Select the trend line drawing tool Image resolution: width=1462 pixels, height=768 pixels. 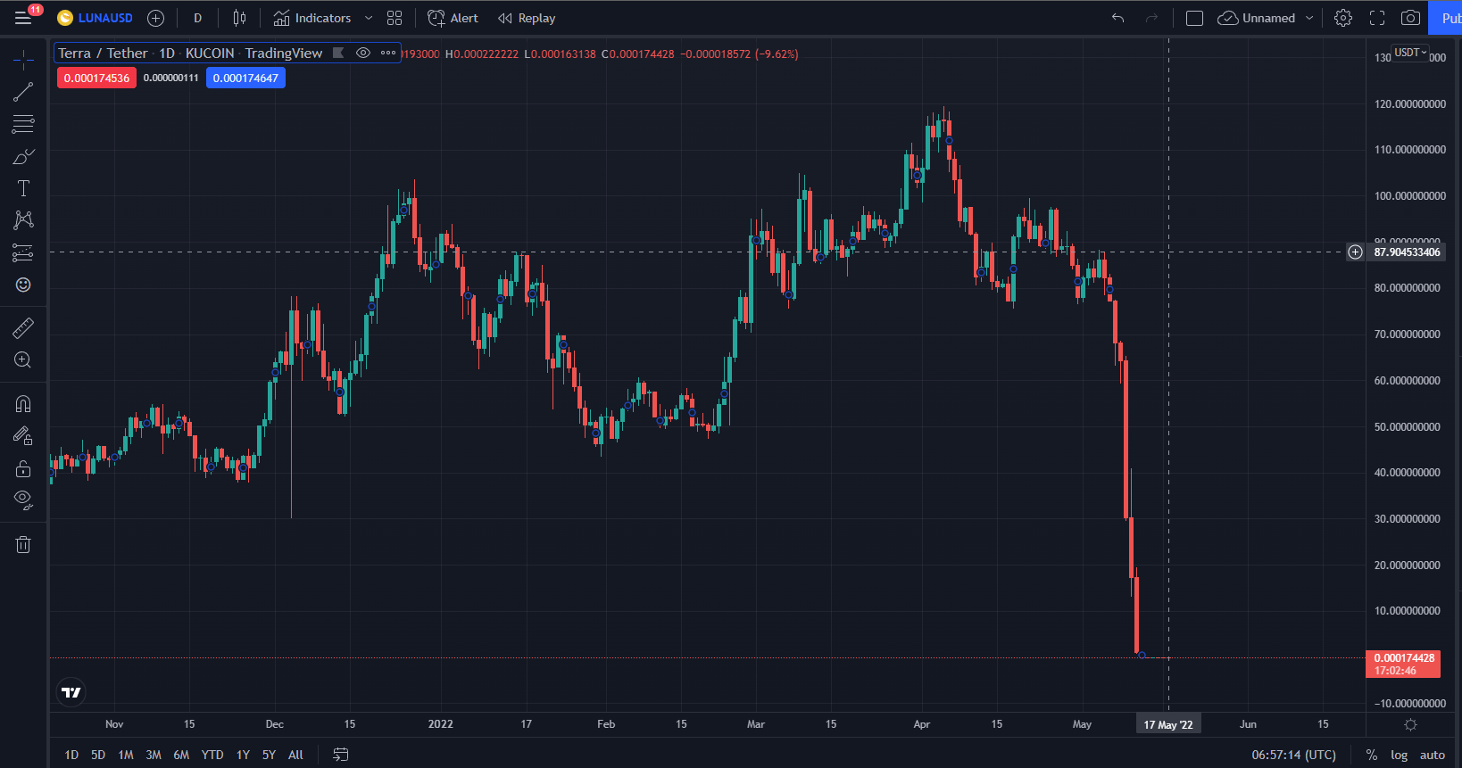(x=23, y=92)
